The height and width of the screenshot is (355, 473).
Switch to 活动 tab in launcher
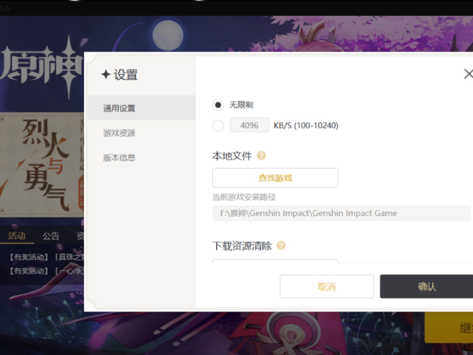click(x=17, y=236)
